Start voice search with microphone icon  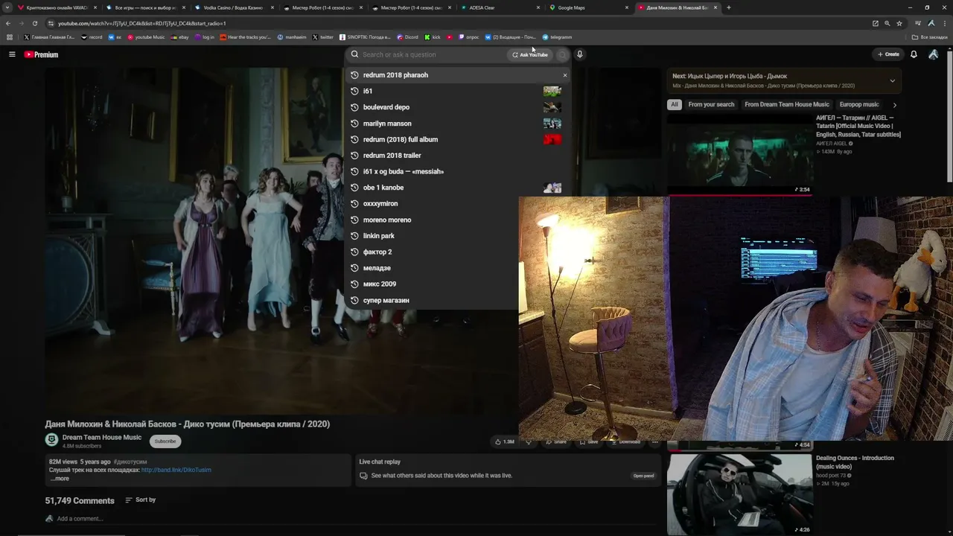coord(579,54)
